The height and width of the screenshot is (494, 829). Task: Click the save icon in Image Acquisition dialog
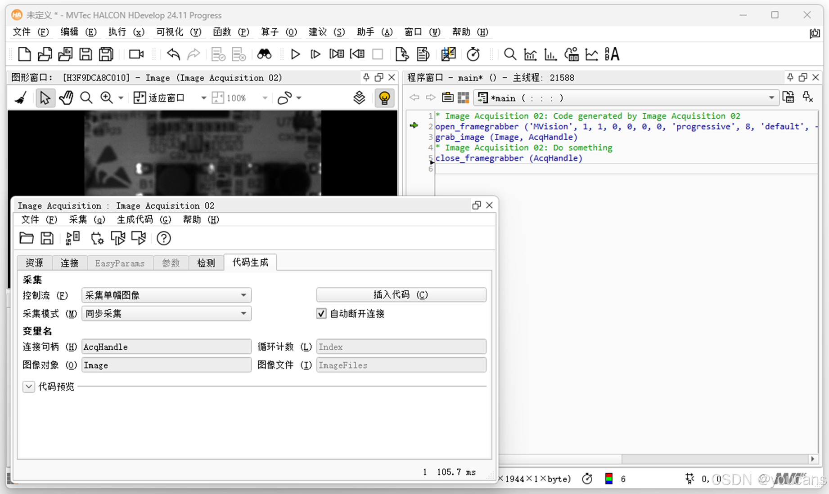47,238
